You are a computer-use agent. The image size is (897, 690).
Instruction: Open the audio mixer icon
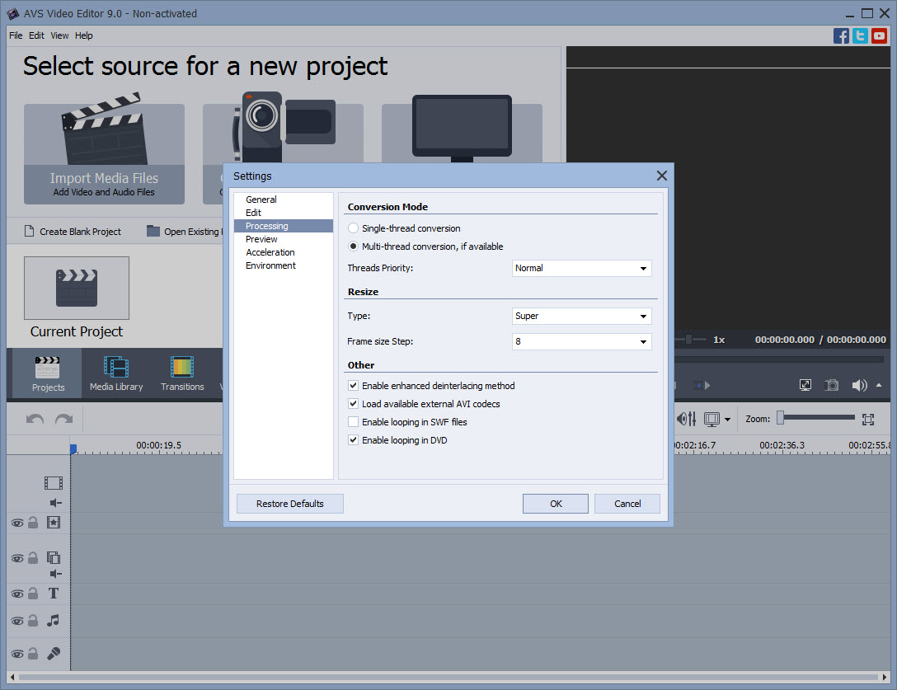[x=687, y=419]
